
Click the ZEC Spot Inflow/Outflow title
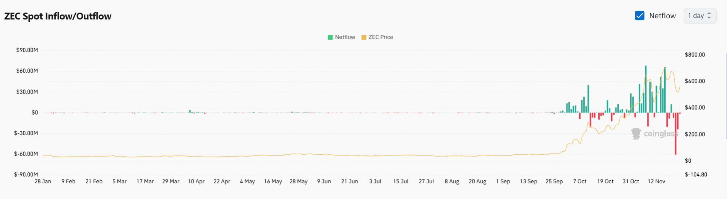[58, 16]
